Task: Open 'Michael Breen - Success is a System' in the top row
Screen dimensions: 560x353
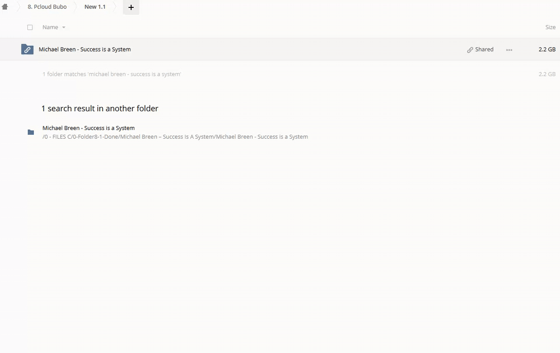Action: 85,50
